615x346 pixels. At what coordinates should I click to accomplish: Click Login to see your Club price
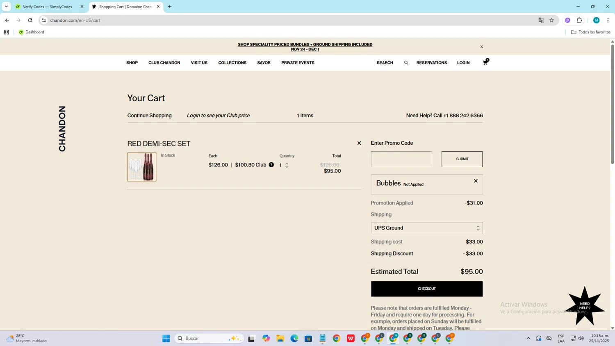tap(218, 116)
